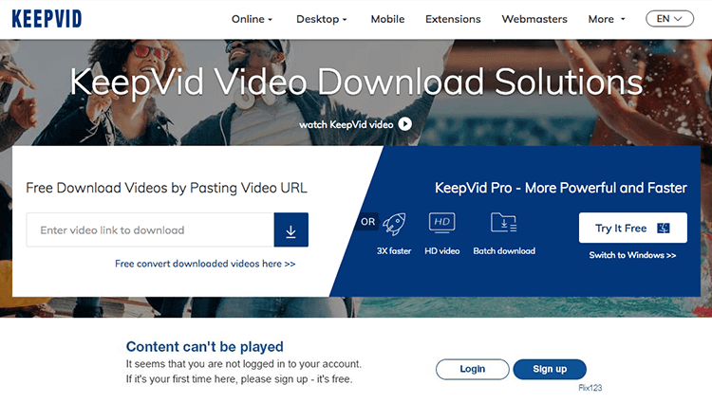Expand the More menu
The image size is (712, 403).
[x=607, y=19]
